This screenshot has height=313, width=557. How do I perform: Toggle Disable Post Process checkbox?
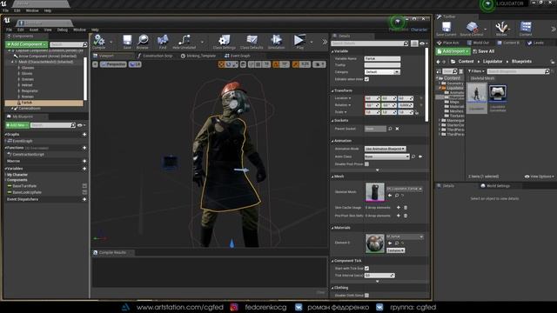coord(366,164)
